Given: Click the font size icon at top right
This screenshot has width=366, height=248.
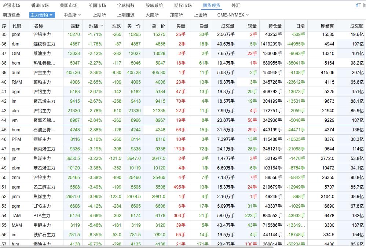Looking at the screenshot, I should 358,6.
